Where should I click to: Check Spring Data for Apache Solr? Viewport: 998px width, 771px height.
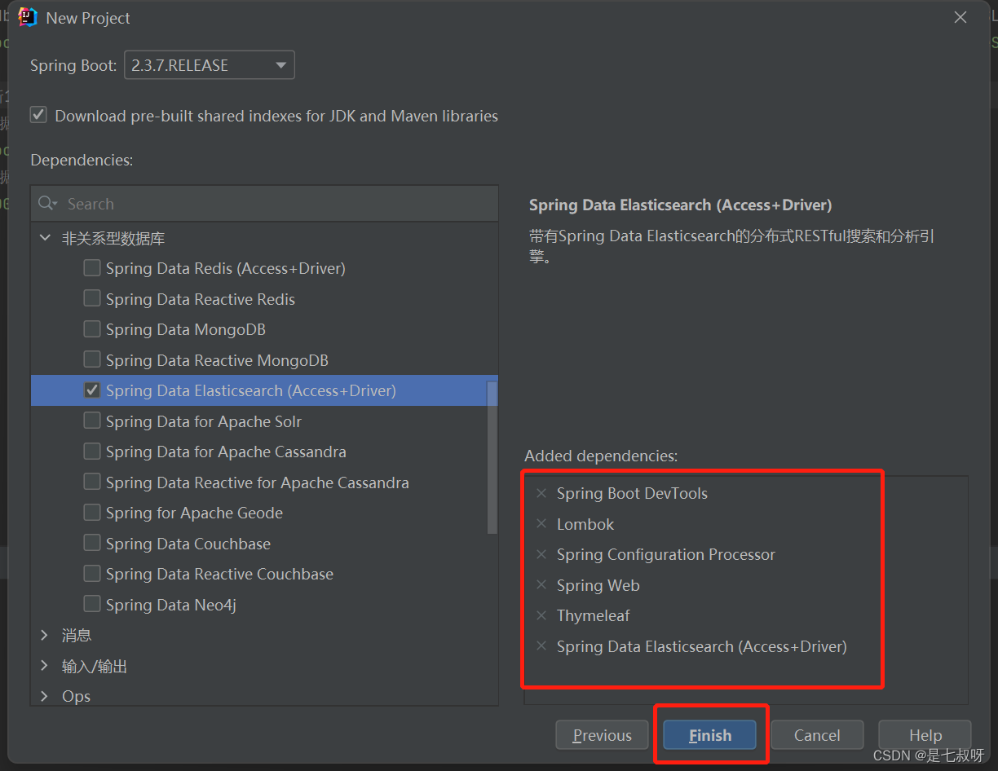(x=92, y=421)
